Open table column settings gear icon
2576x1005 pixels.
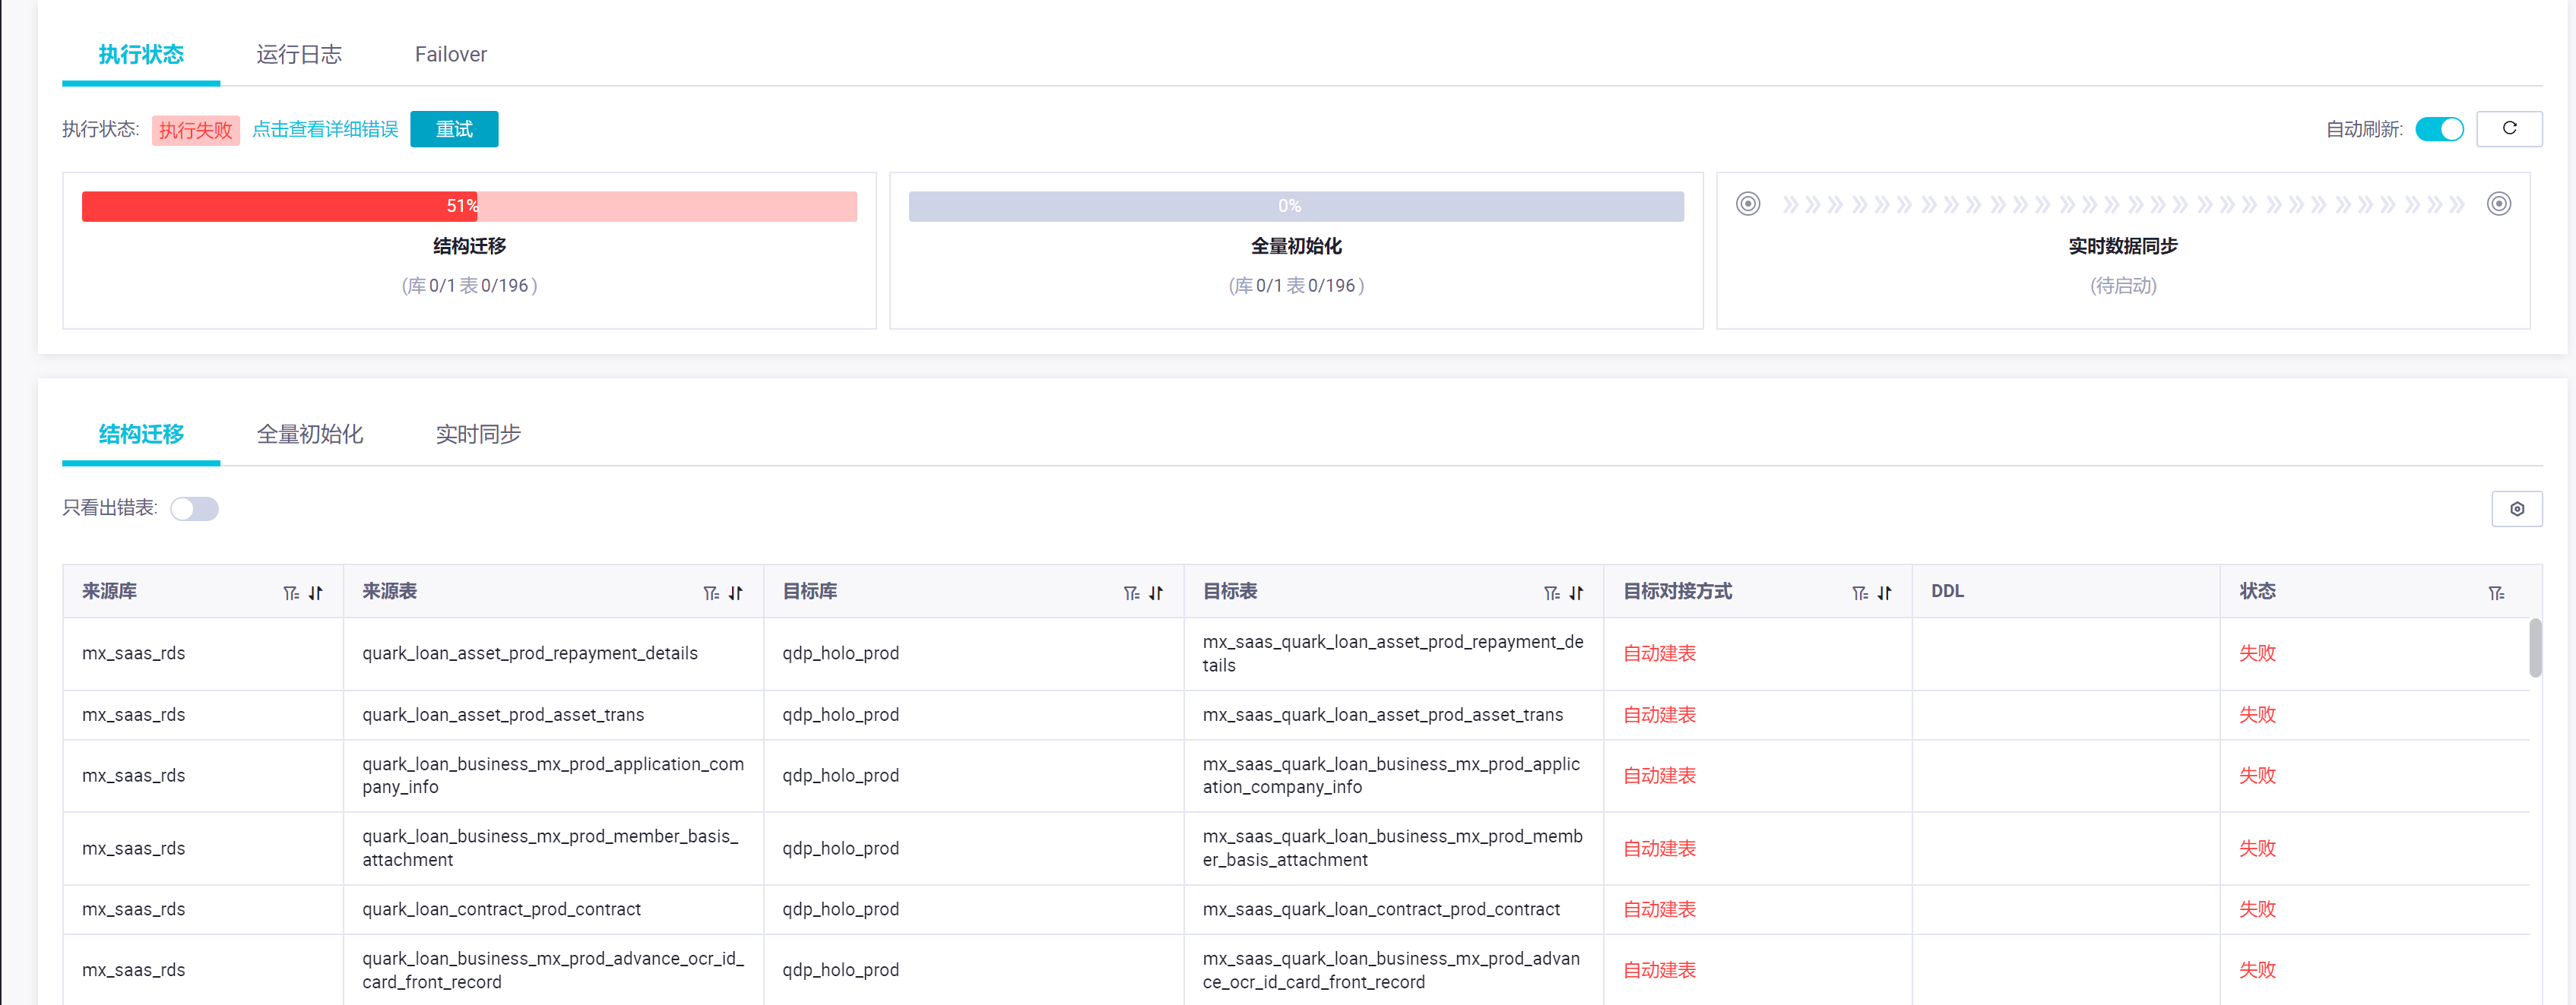tap(2516, 508)
